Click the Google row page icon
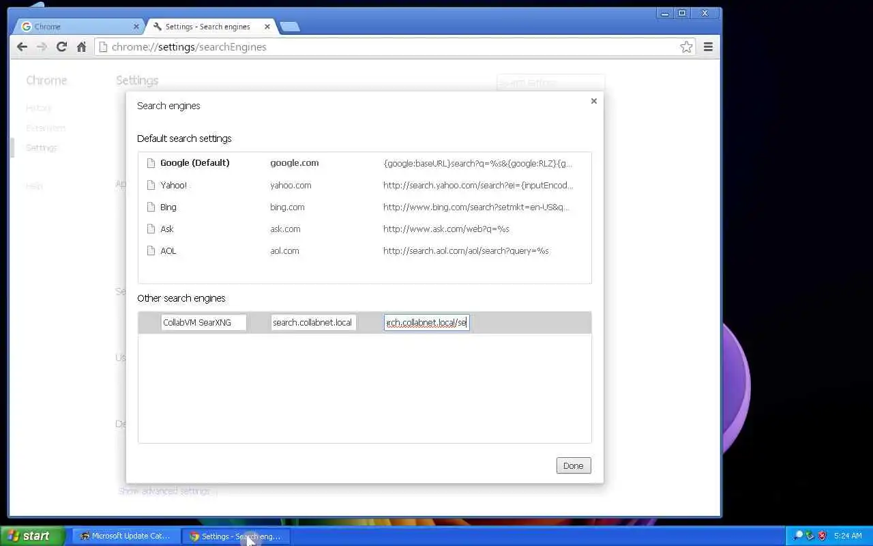 pos(151,163)
